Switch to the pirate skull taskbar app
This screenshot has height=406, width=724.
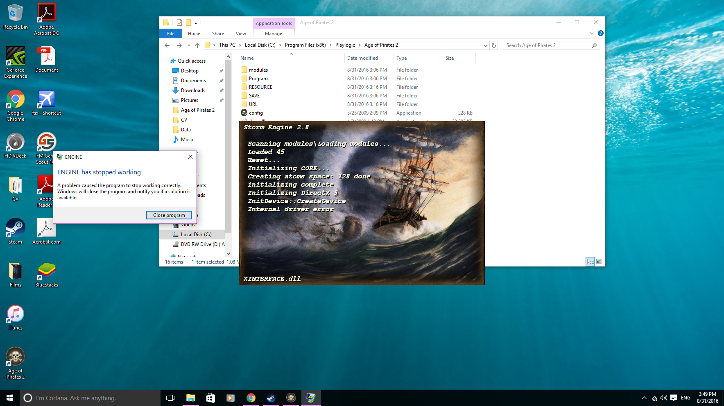click(x=291, y=398)
